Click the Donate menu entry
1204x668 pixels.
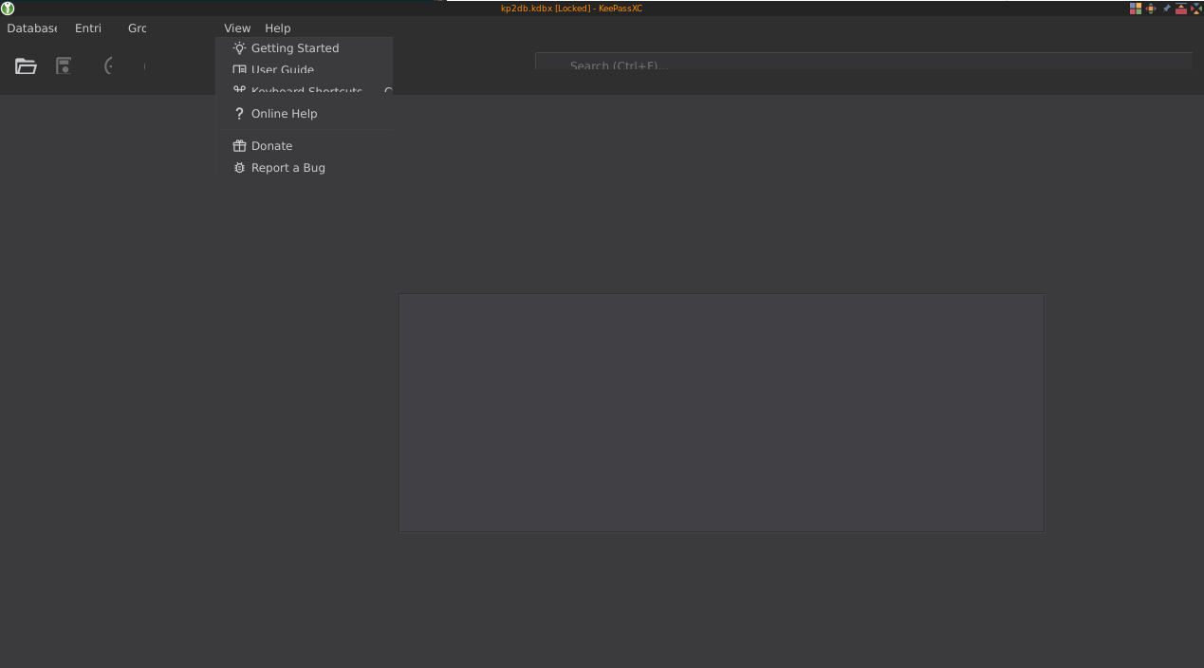click(x=305, y=146)
